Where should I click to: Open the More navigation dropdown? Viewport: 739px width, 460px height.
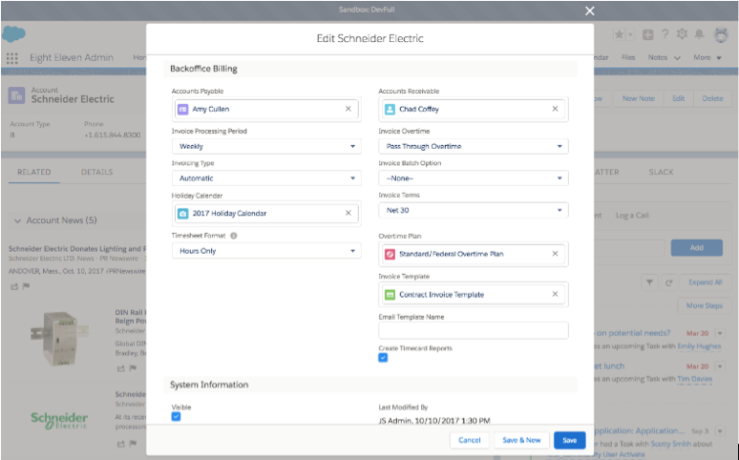pyautogui.click(x=707, y=57)
